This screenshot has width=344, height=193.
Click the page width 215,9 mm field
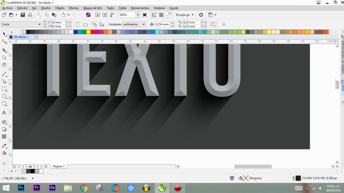[x=56, y=22]
